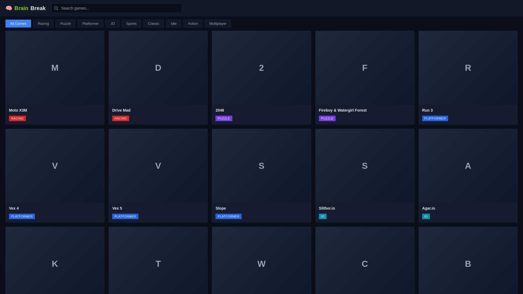
Task: Open the Run 3 thumbnail
Action: point(468,68)
